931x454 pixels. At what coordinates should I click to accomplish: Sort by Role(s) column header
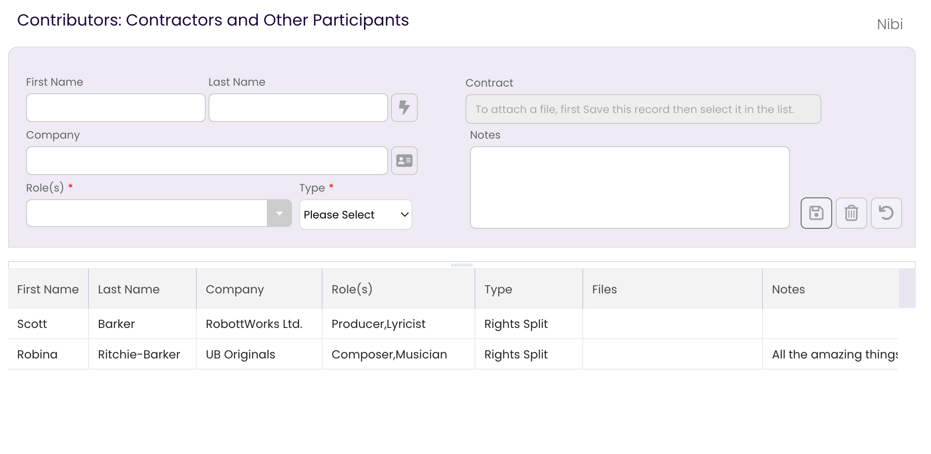tap(399, 289)
